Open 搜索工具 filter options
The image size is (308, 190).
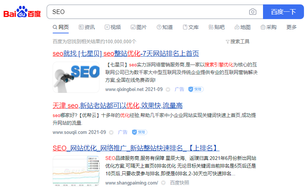[237, 41]
